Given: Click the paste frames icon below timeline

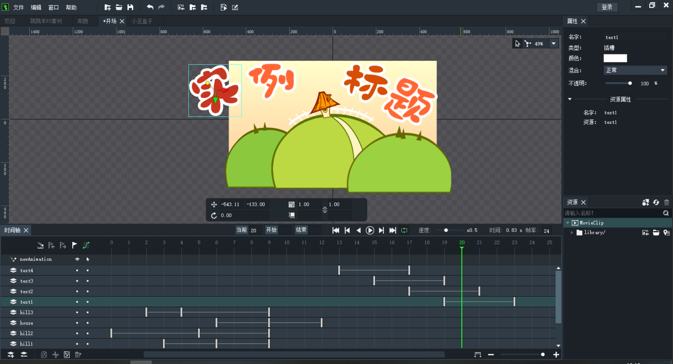Looking at the screenshot, I should (67, 355).
